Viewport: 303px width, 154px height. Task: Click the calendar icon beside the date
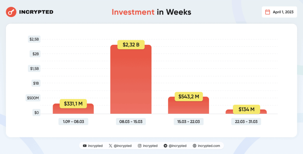(267, 12)
